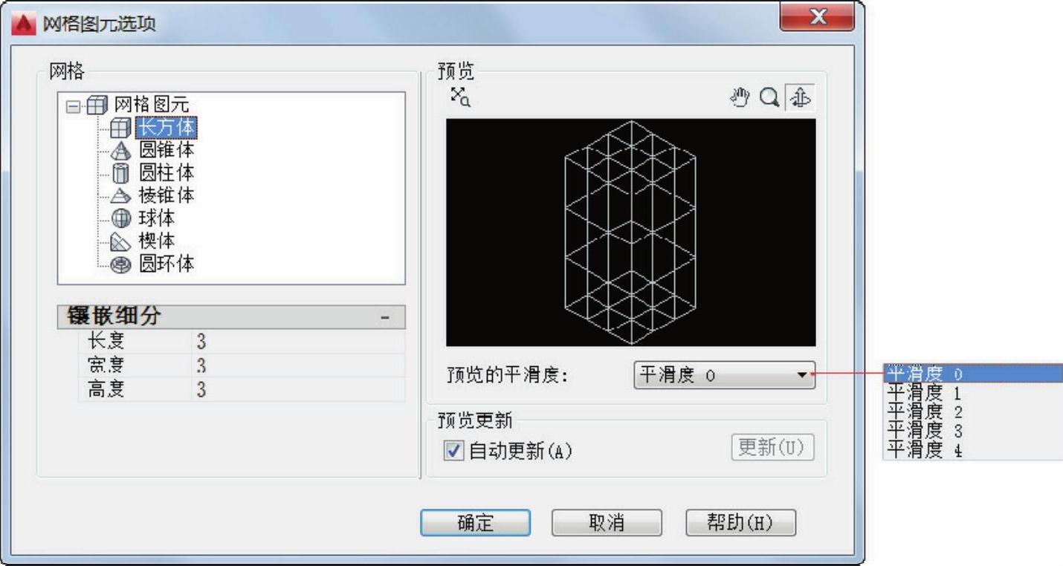Click the mesh box preview viewport
Screen dimensions: 1063x566
pos(630,232)
